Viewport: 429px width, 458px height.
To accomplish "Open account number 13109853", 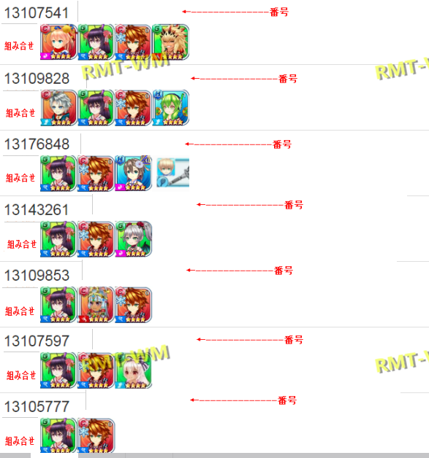I will tap(37, 276).
